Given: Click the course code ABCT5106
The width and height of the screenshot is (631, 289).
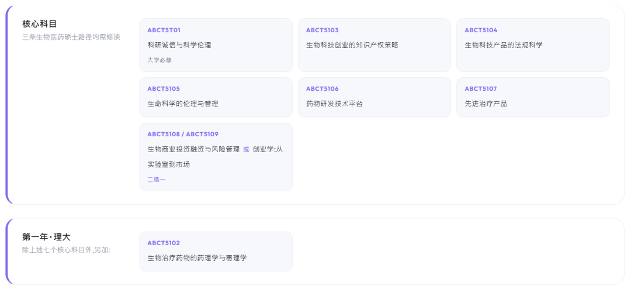Looking at the screenshot, I should [323, 89].
